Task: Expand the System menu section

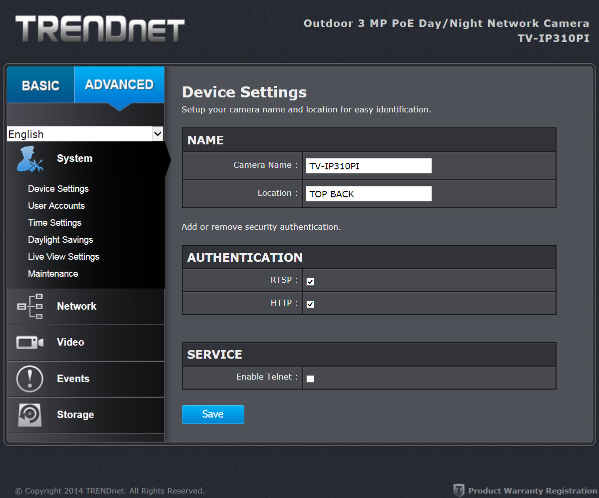Action: (85, 158)
